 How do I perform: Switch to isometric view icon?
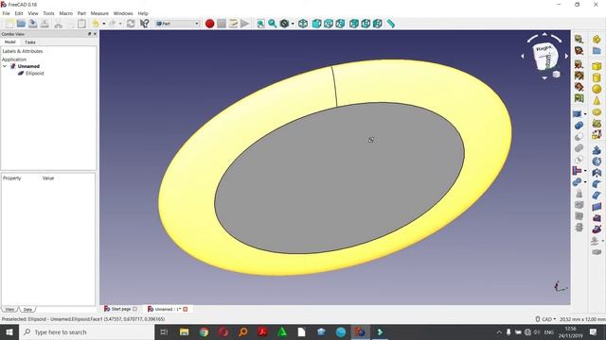[303, 24]
